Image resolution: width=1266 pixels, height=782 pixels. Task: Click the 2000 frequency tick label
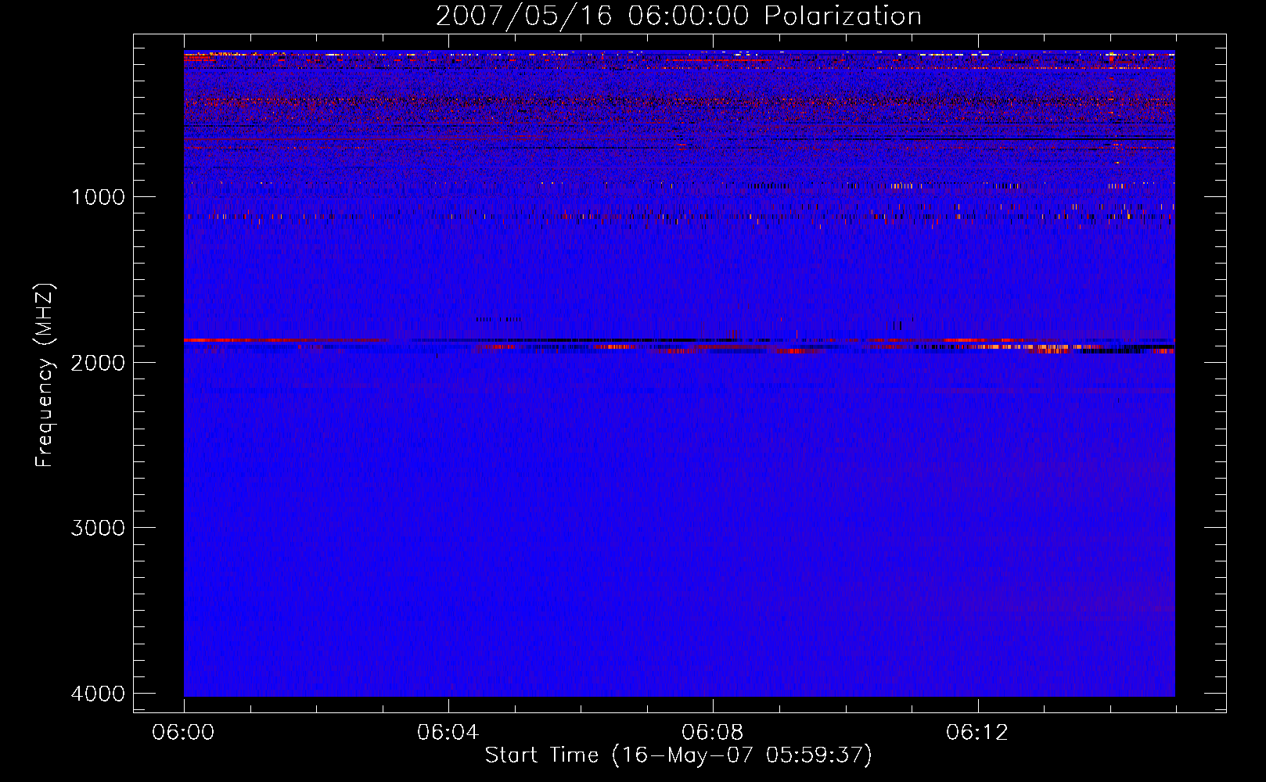(98, 362)
